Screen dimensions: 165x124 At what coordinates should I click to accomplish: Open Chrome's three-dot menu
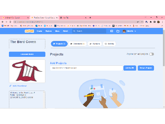click(162, 22)
